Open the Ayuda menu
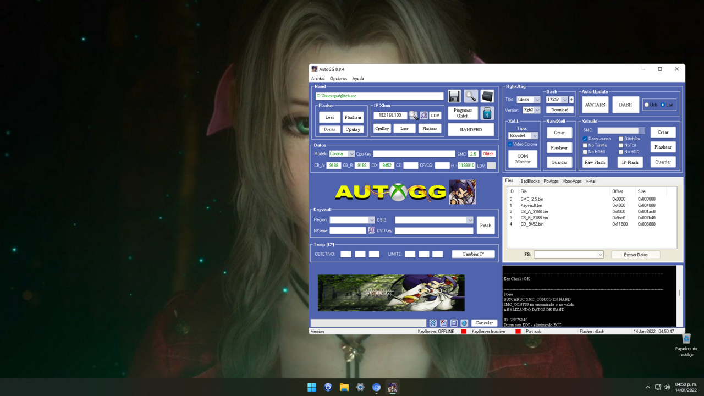This screenshot has width=704, height=396. coord(358,79)
